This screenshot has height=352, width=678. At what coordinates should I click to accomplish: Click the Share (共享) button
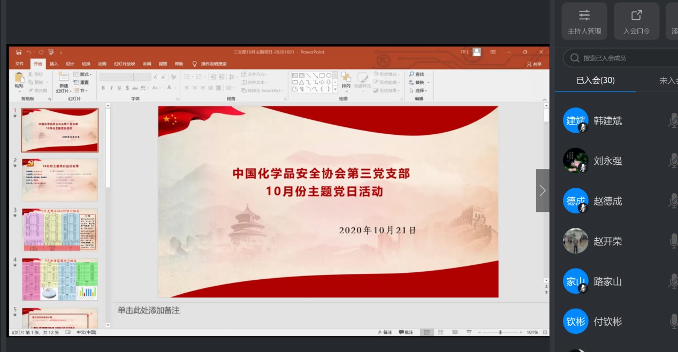pos(534,64)
